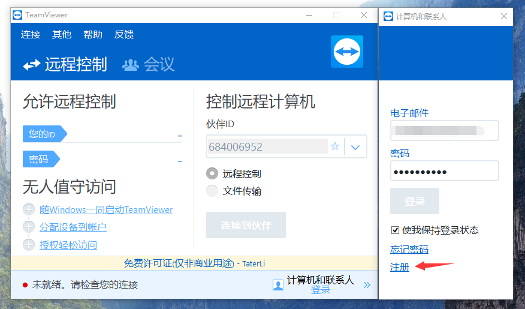Open 授权轻松访问 link
The width and height of the screenshot is (525, 309).
pyautogui.click(x=68, y=245)
